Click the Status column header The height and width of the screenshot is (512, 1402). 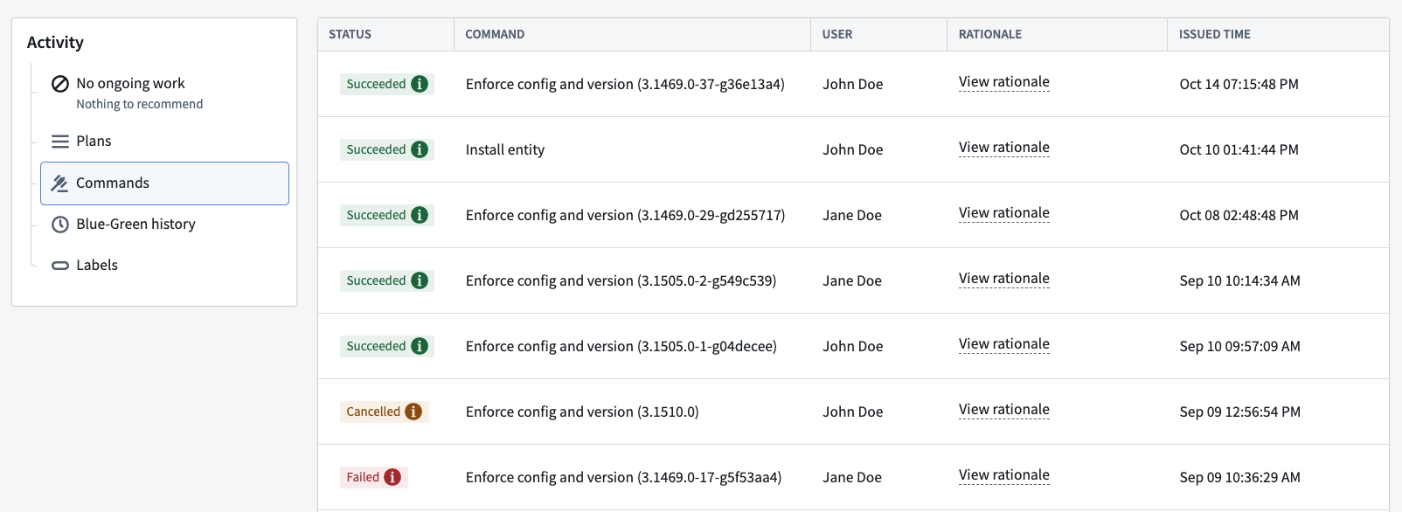point(350,34)
